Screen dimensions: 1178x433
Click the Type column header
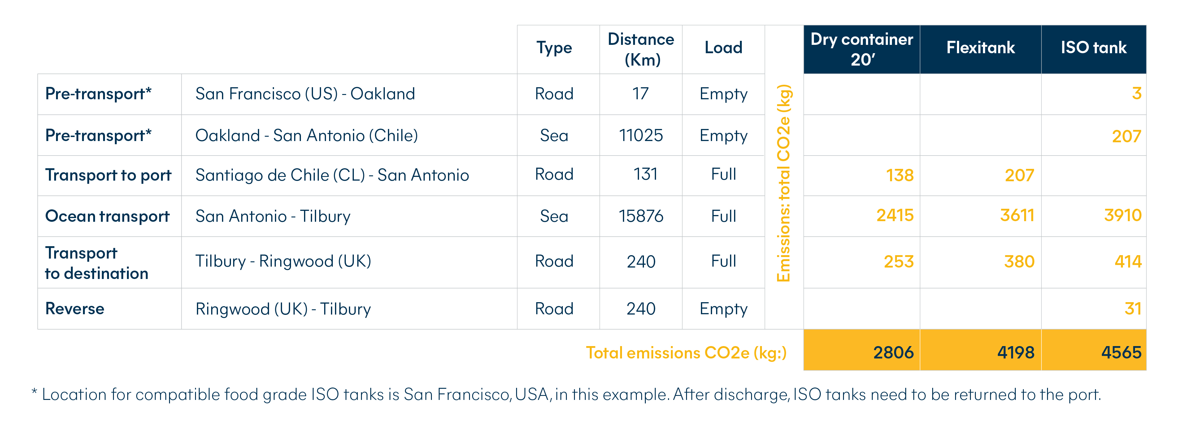pyautogui.click(x=554, y=49)
